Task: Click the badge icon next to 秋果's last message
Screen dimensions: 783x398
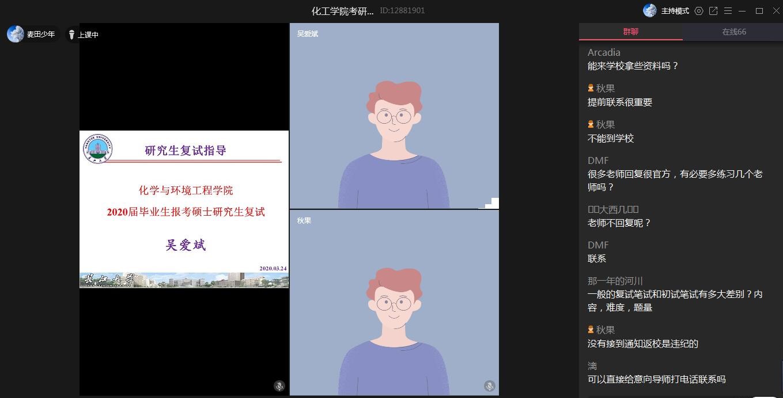Action: [592, 330]
